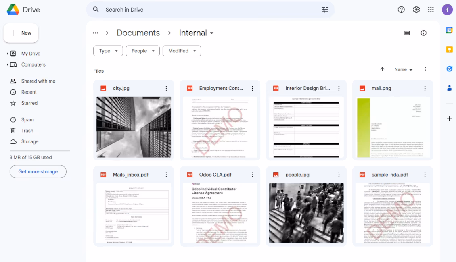Screen dimensions: 456x262
Task: Focus the Search in Drive field
Action: (x=210, y=10)
